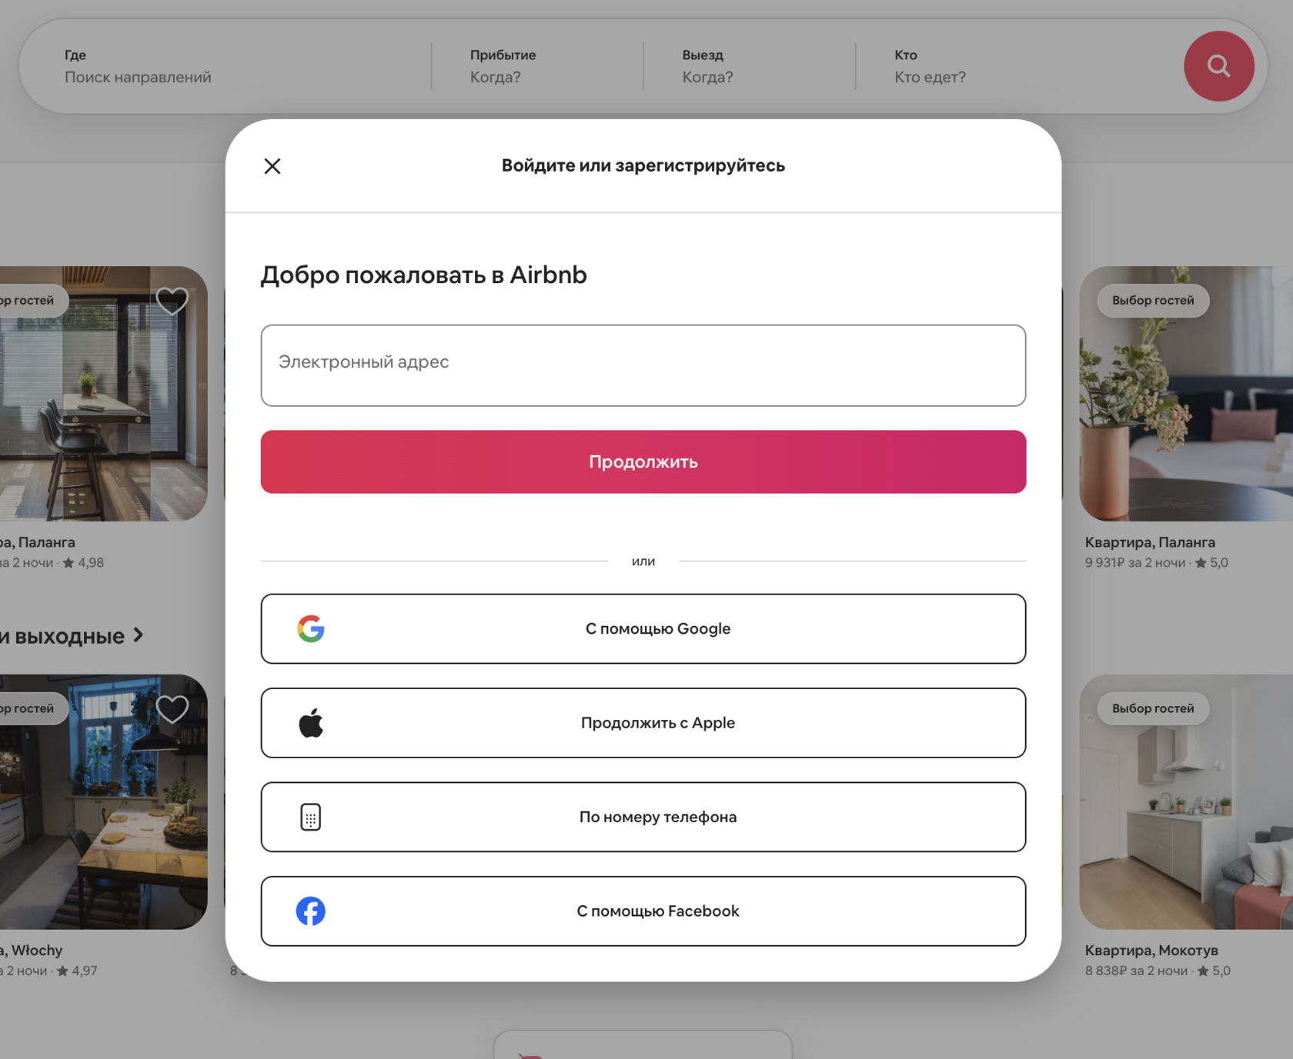Toggle favorite heart on the Włochy listing
Image resolution: width=1293 pixels, height=1059 pixels.
point(172,709)
